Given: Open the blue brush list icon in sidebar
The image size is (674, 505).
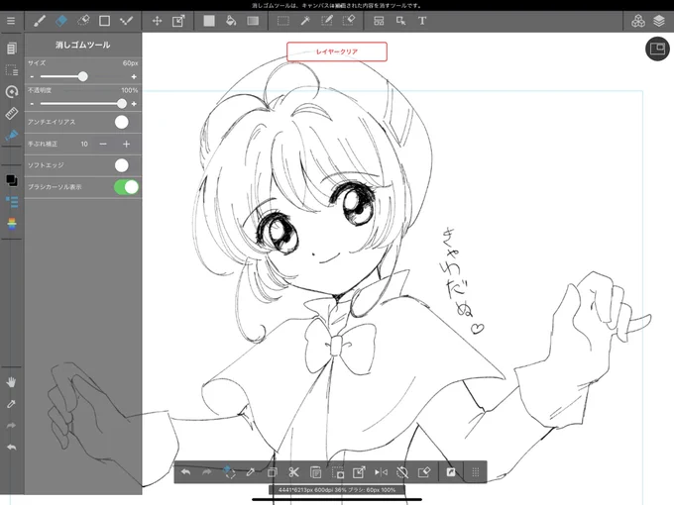Looking at the screenshot, I should tap(12, 201).
